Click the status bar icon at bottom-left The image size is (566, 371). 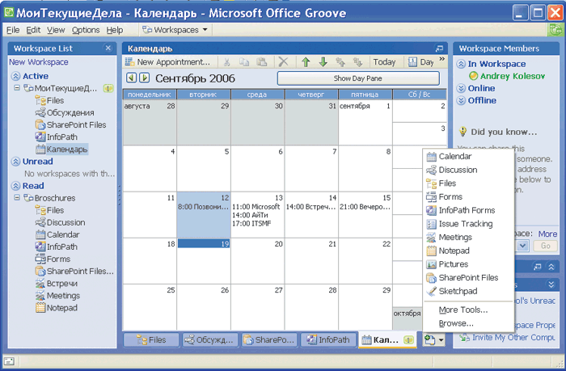(x=9, y=360)
